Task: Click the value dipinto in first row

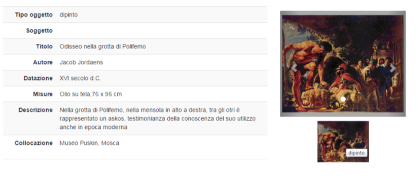Action: 69,15
